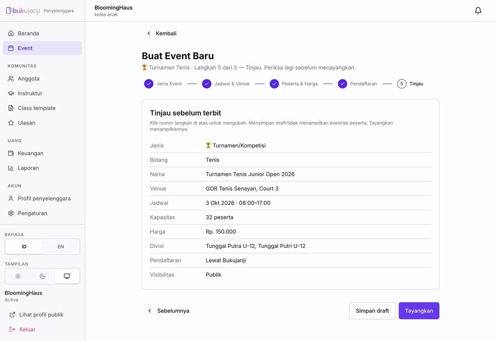
Task: Click price 'Rp. 150.000'
Action: (x=221, y=232)
